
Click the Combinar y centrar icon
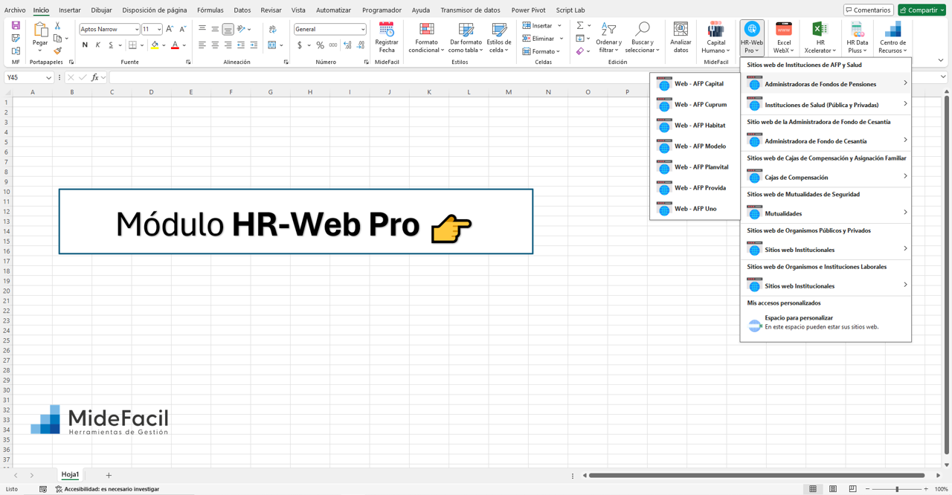coord(272,45)
